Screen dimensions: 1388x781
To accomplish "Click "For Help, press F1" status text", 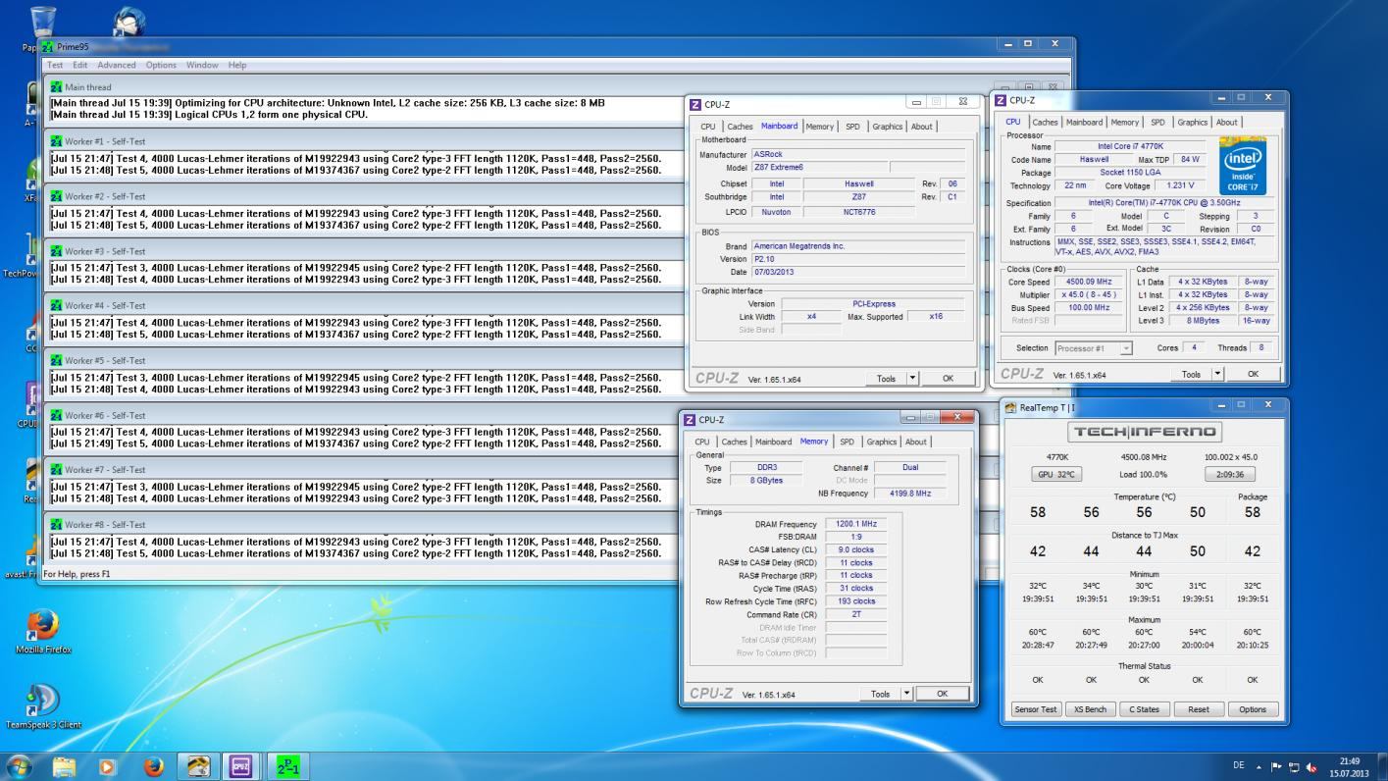I will click(x=77, y=574).
